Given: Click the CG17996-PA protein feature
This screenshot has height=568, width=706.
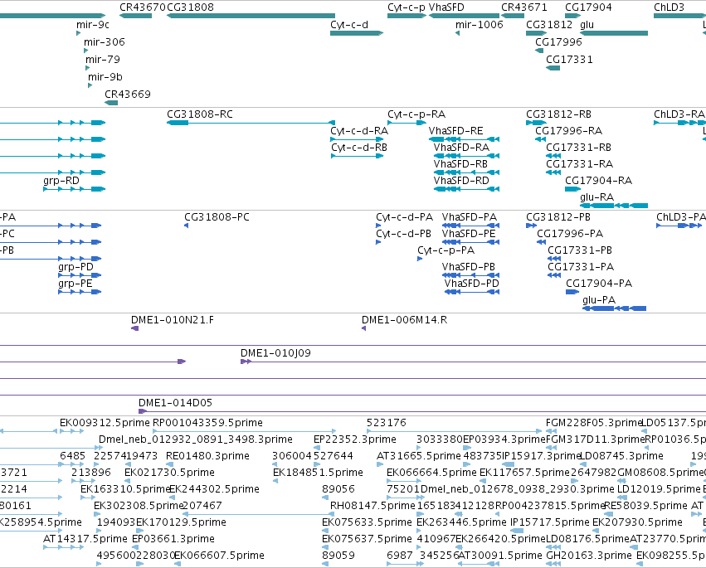Looking at the screenshot, I should point(541,242).
